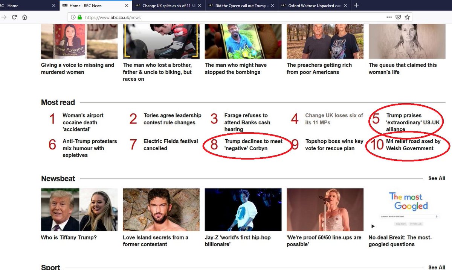Viewport: 452px width, 270px height.
Task: Click the Most read section heading
Action: [x=58, y=103]
